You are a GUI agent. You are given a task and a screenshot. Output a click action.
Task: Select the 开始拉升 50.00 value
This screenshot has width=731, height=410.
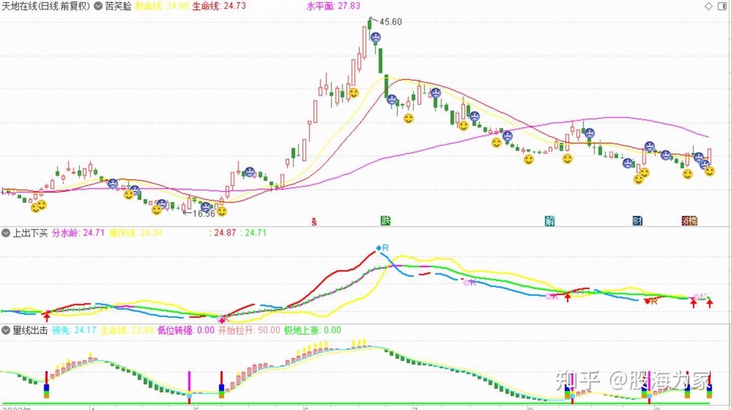coord(249,331)
